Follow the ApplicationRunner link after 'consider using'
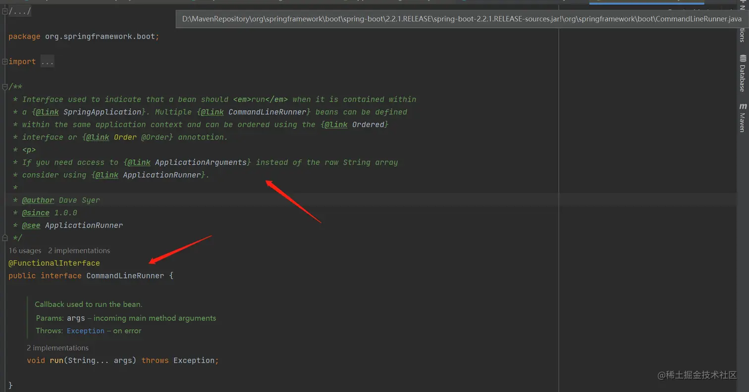 tap(162, 175)
